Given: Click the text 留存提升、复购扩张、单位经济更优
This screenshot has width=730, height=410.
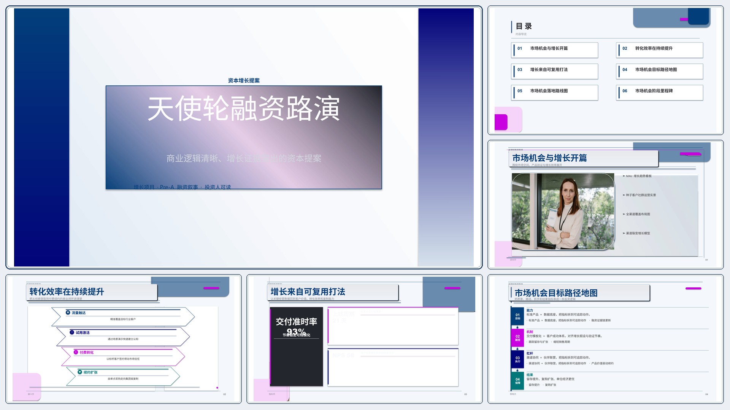Looking at the screenshot, I should (x=551, y=379).
